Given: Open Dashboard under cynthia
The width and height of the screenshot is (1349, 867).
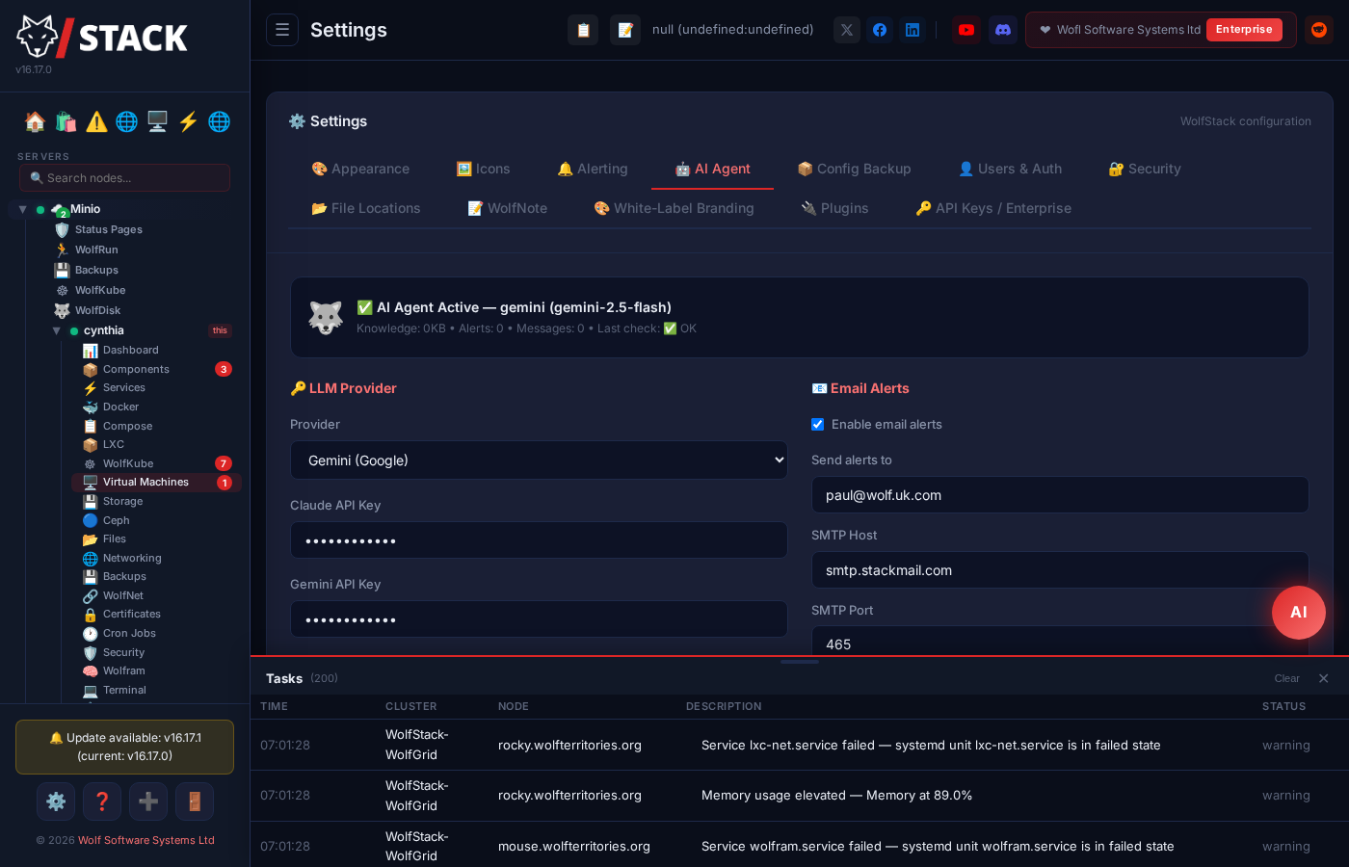Looking at the screenshot, I should (x=130, y=350).
